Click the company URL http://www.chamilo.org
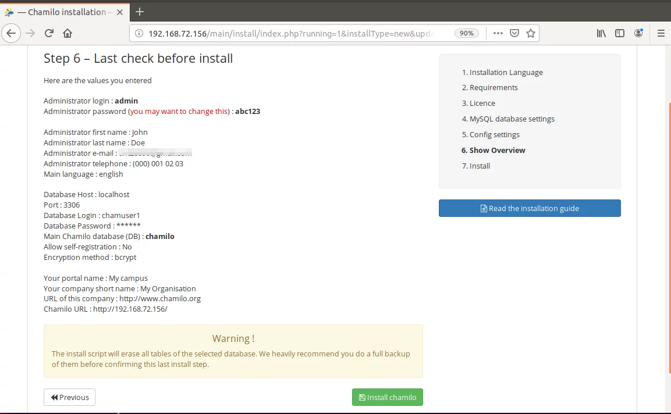 tap(160, 298)
